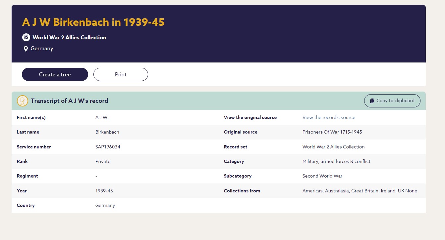This screenshot has height=240, width=445.
Task: Select Second World War subcategory value
Action: (322, 176)
